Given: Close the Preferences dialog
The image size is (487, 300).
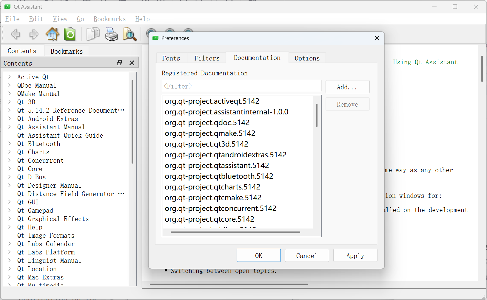Looking at the screenshot, I should tap(377, 38).
